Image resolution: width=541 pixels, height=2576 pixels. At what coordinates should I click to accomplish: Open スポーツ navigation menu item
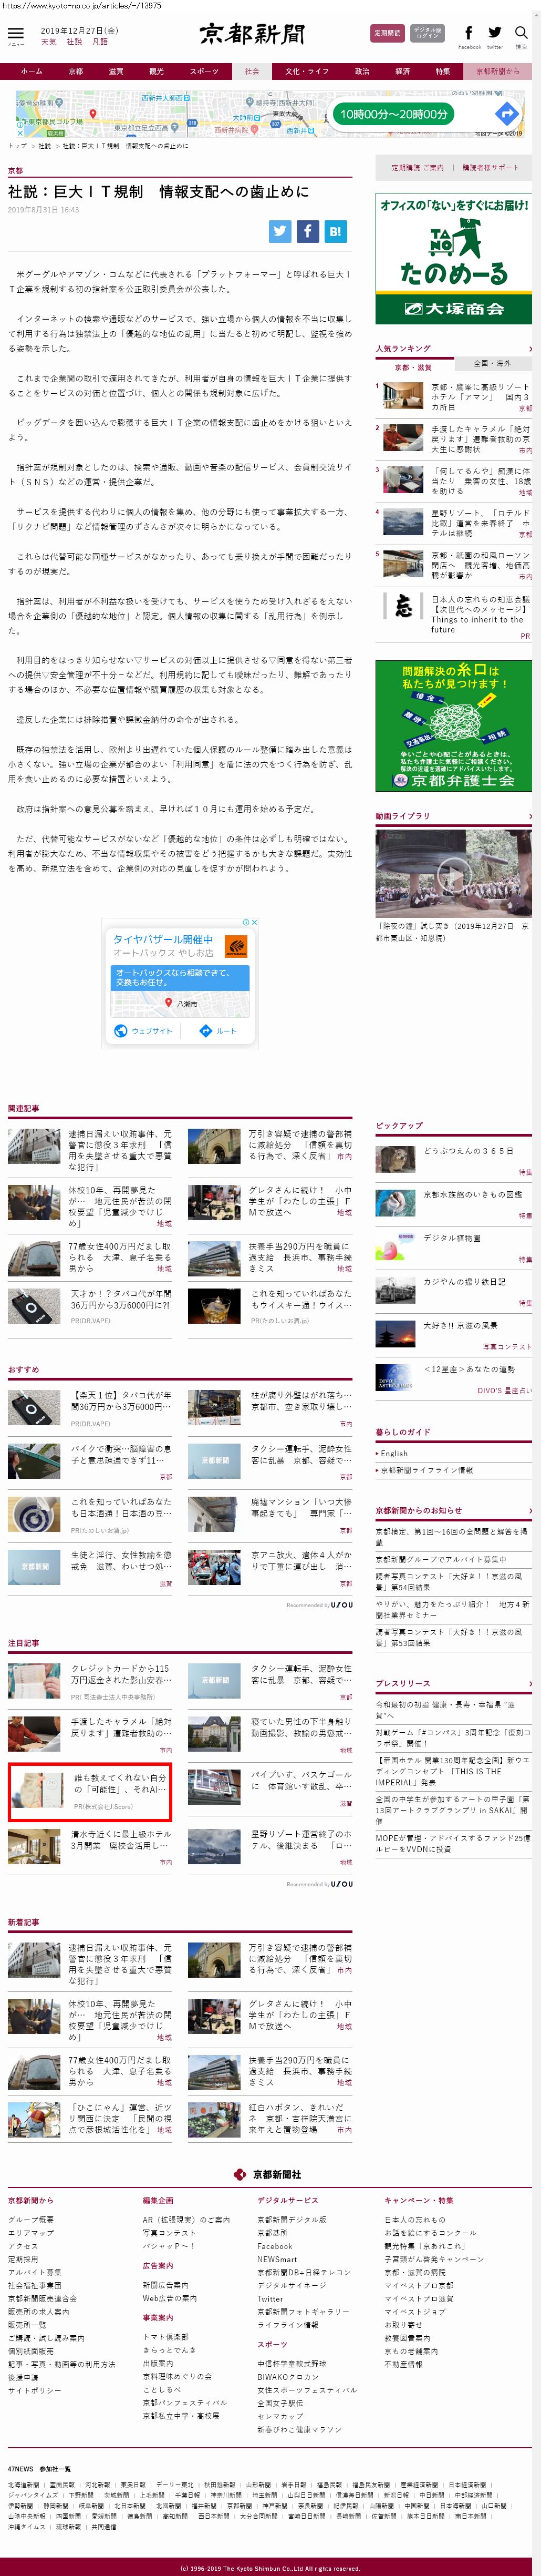click(204, 71)
